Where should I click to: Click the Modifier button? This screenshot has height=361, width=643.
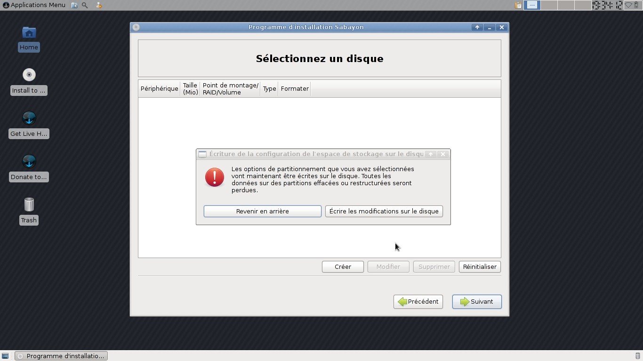[x=388, y=267]
